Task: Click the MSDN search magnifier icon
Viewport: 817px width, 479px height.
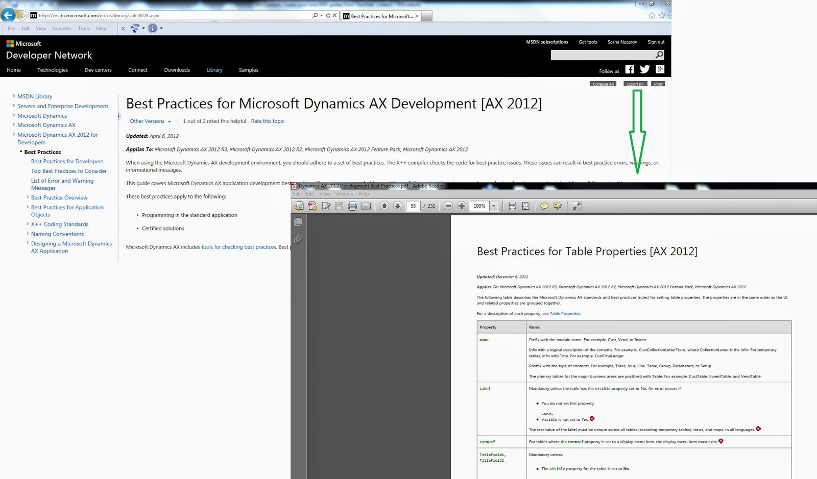Action: pyautogui.click(x=659, y=55)
